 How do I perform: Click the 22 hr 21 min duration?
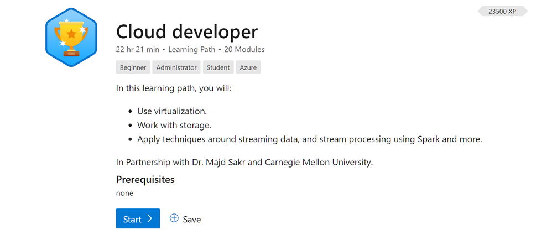(138, 50)
